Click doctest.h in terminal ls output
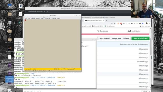 tap(19, 81)
